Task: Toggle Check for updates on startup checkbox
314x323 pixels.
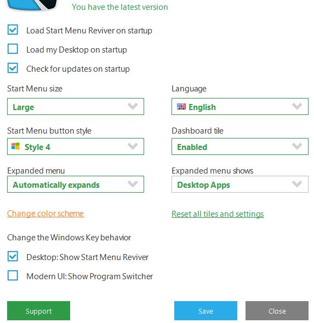Action: pos(13,68)
